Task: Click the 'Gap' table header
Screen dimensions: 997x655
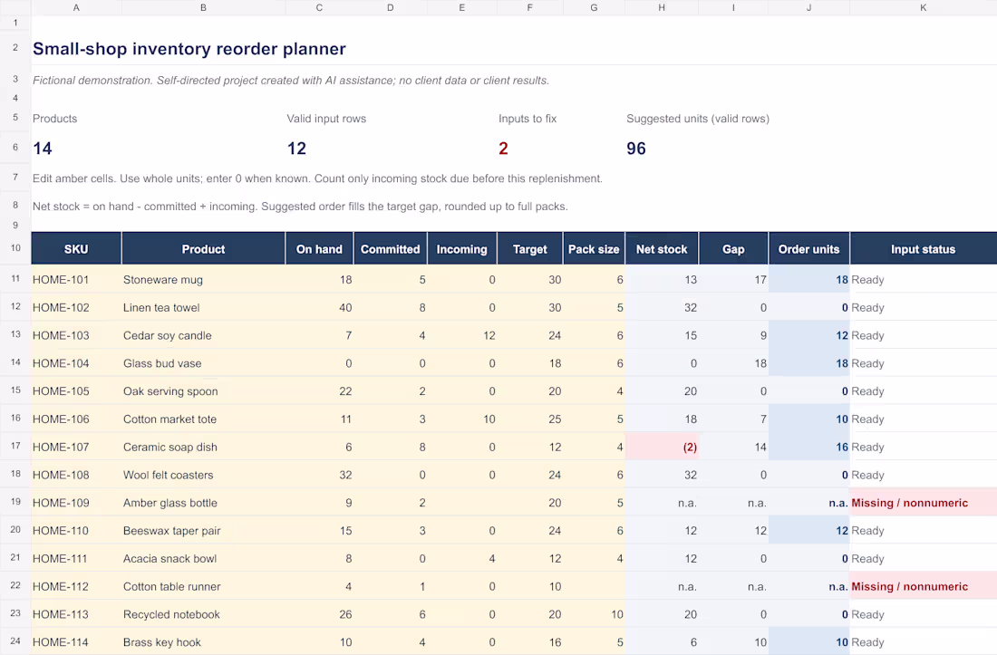Action: 733,249
